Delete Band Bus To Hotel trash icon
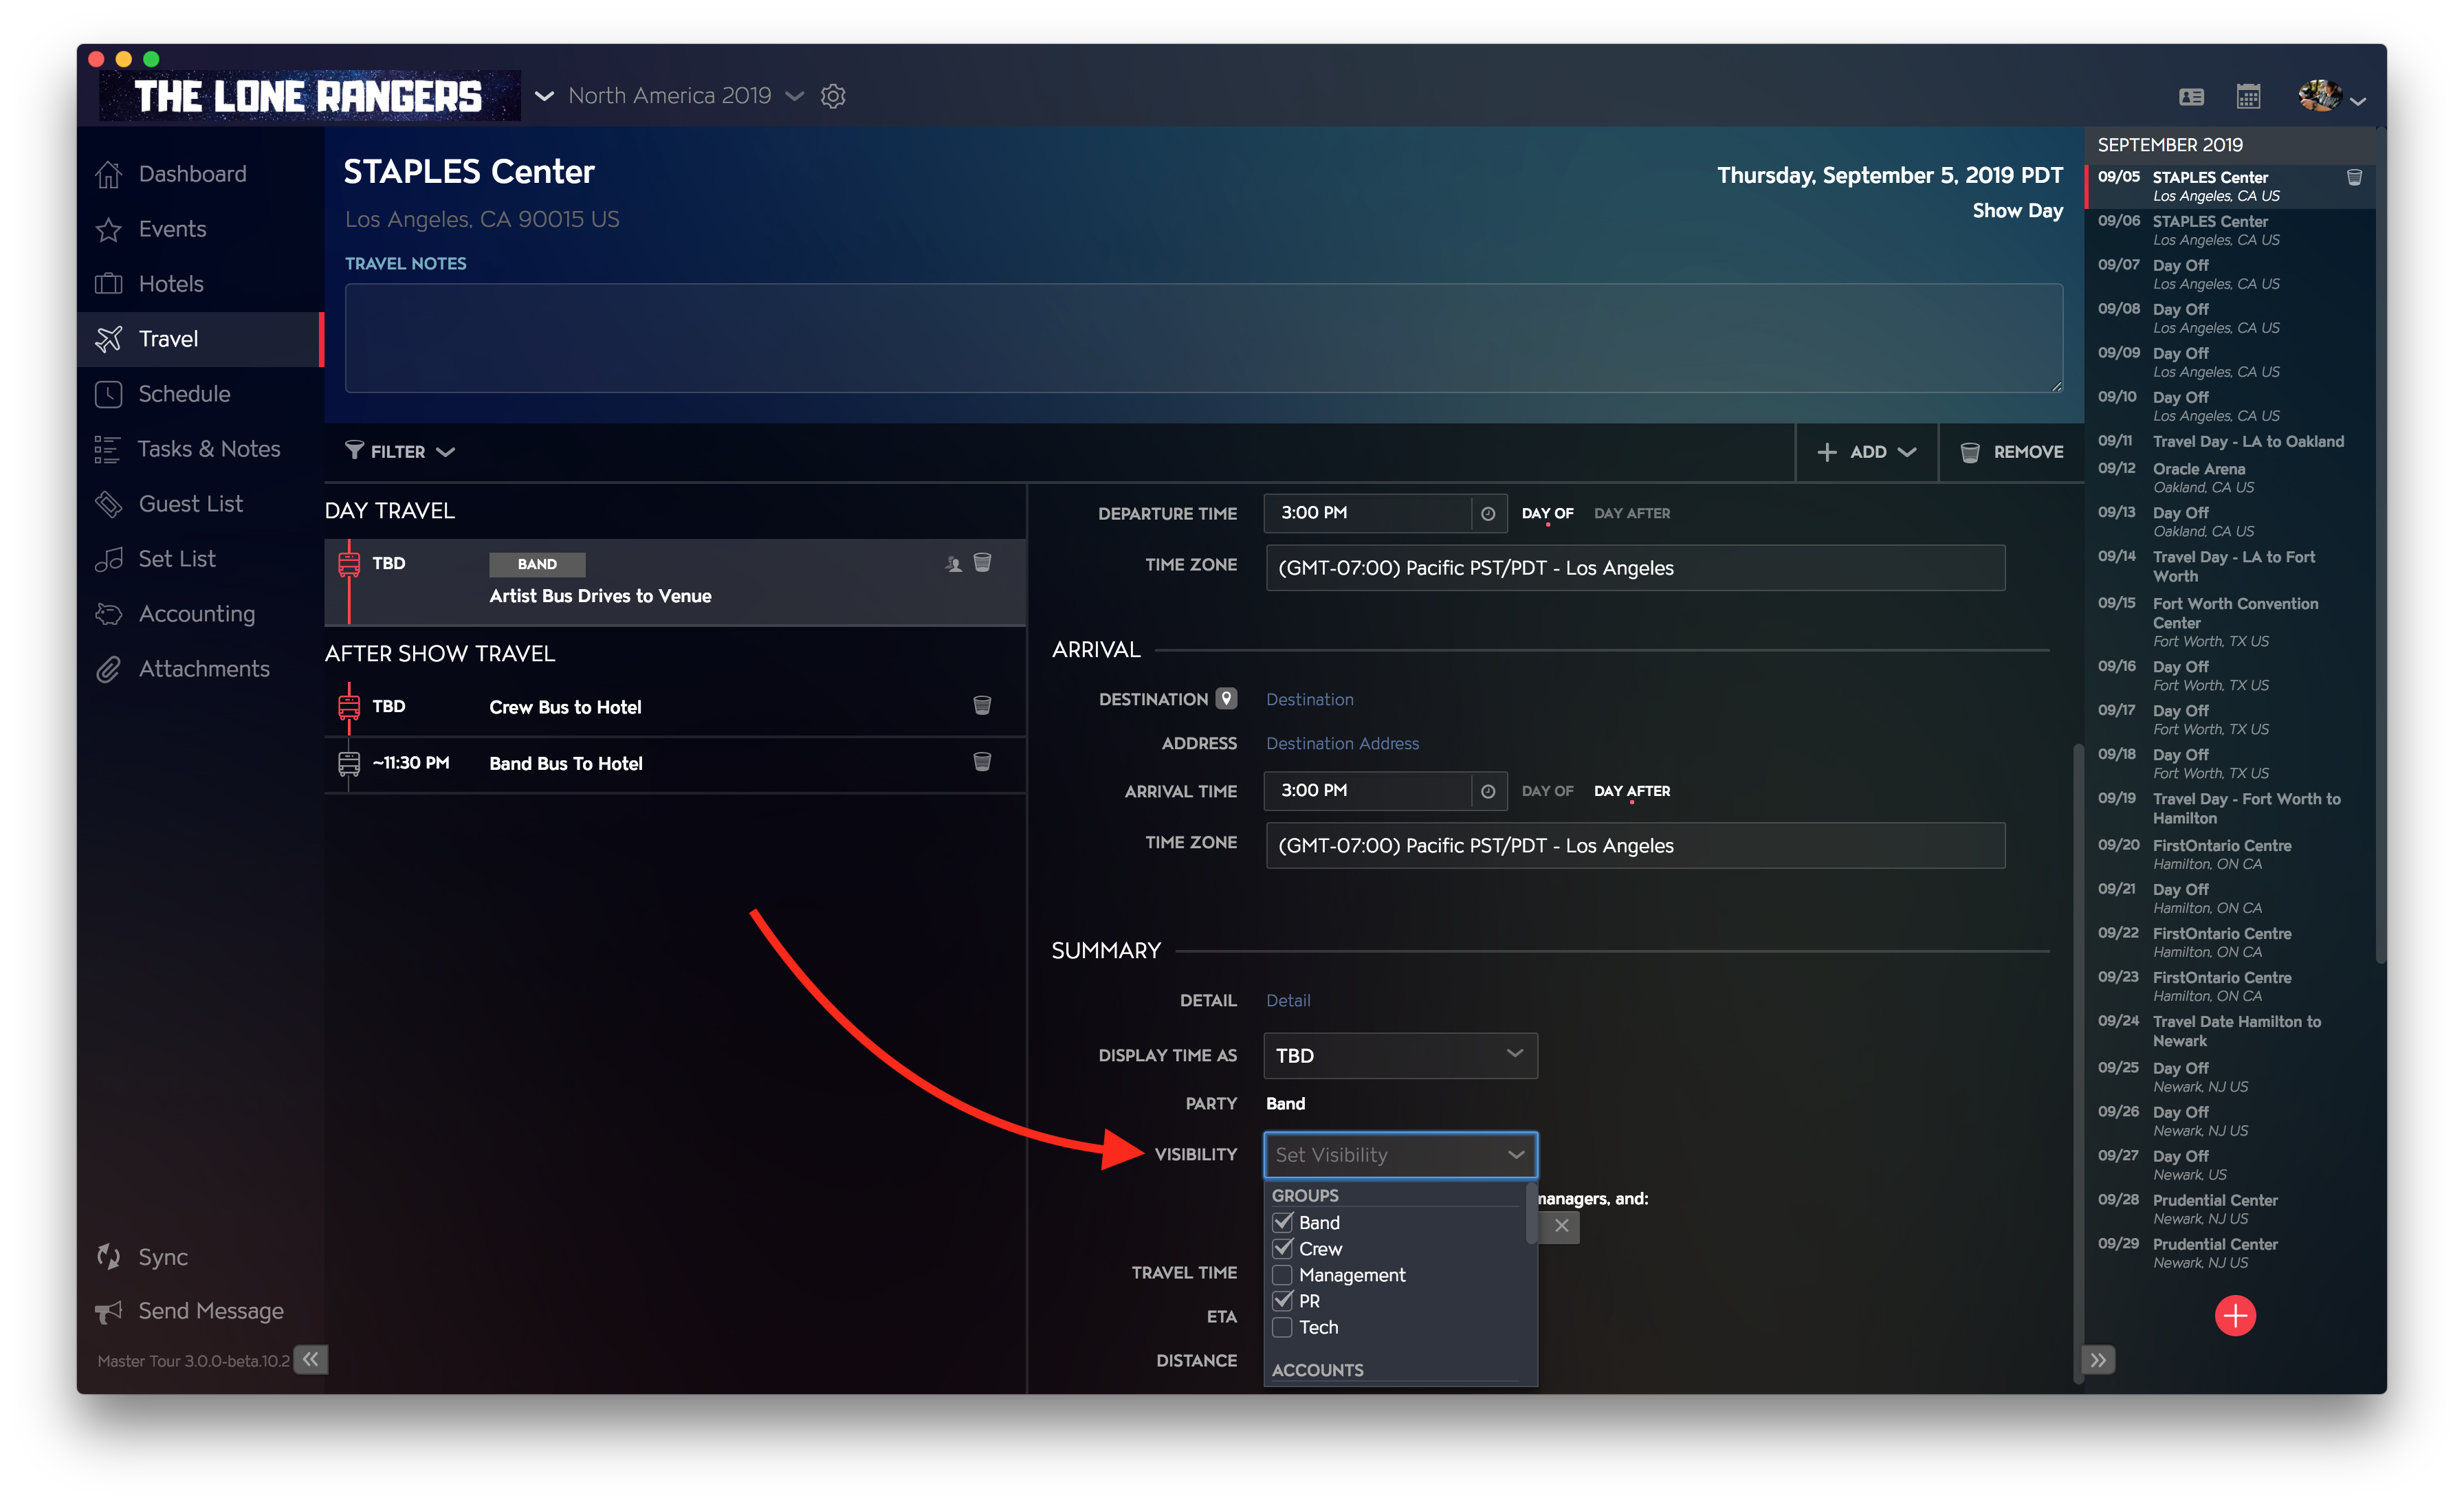Screen dimensions: 2464x1504 point(983,762)
